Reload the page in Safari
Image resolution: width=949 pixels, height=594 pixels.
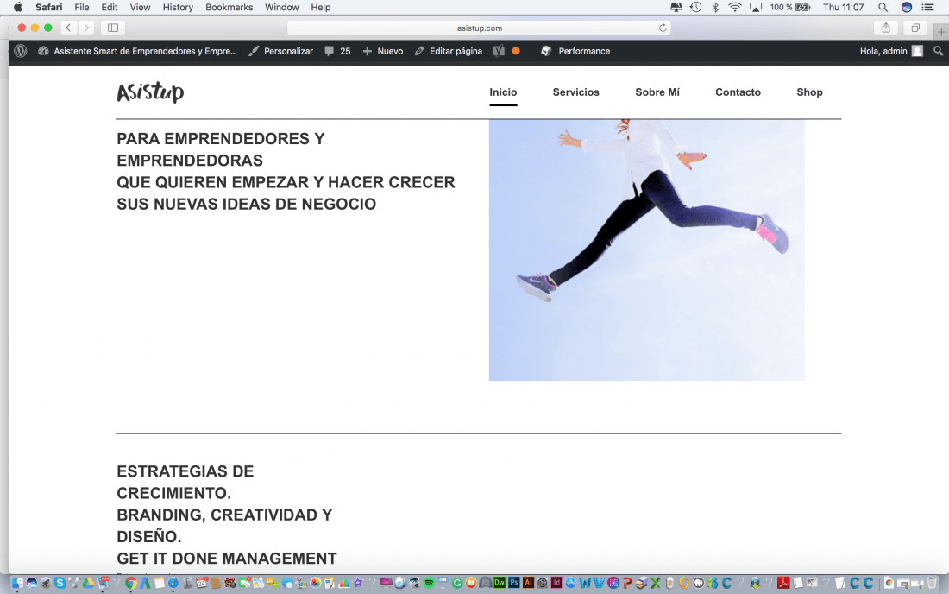point(663,28)
